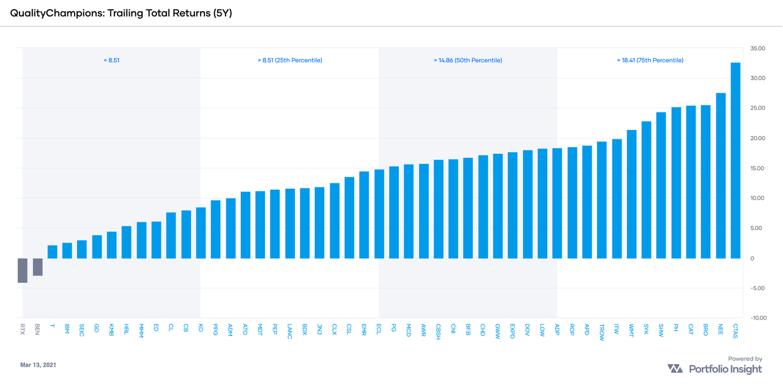Select the negative gray BEN bar
783x391 pixels.
37,267
